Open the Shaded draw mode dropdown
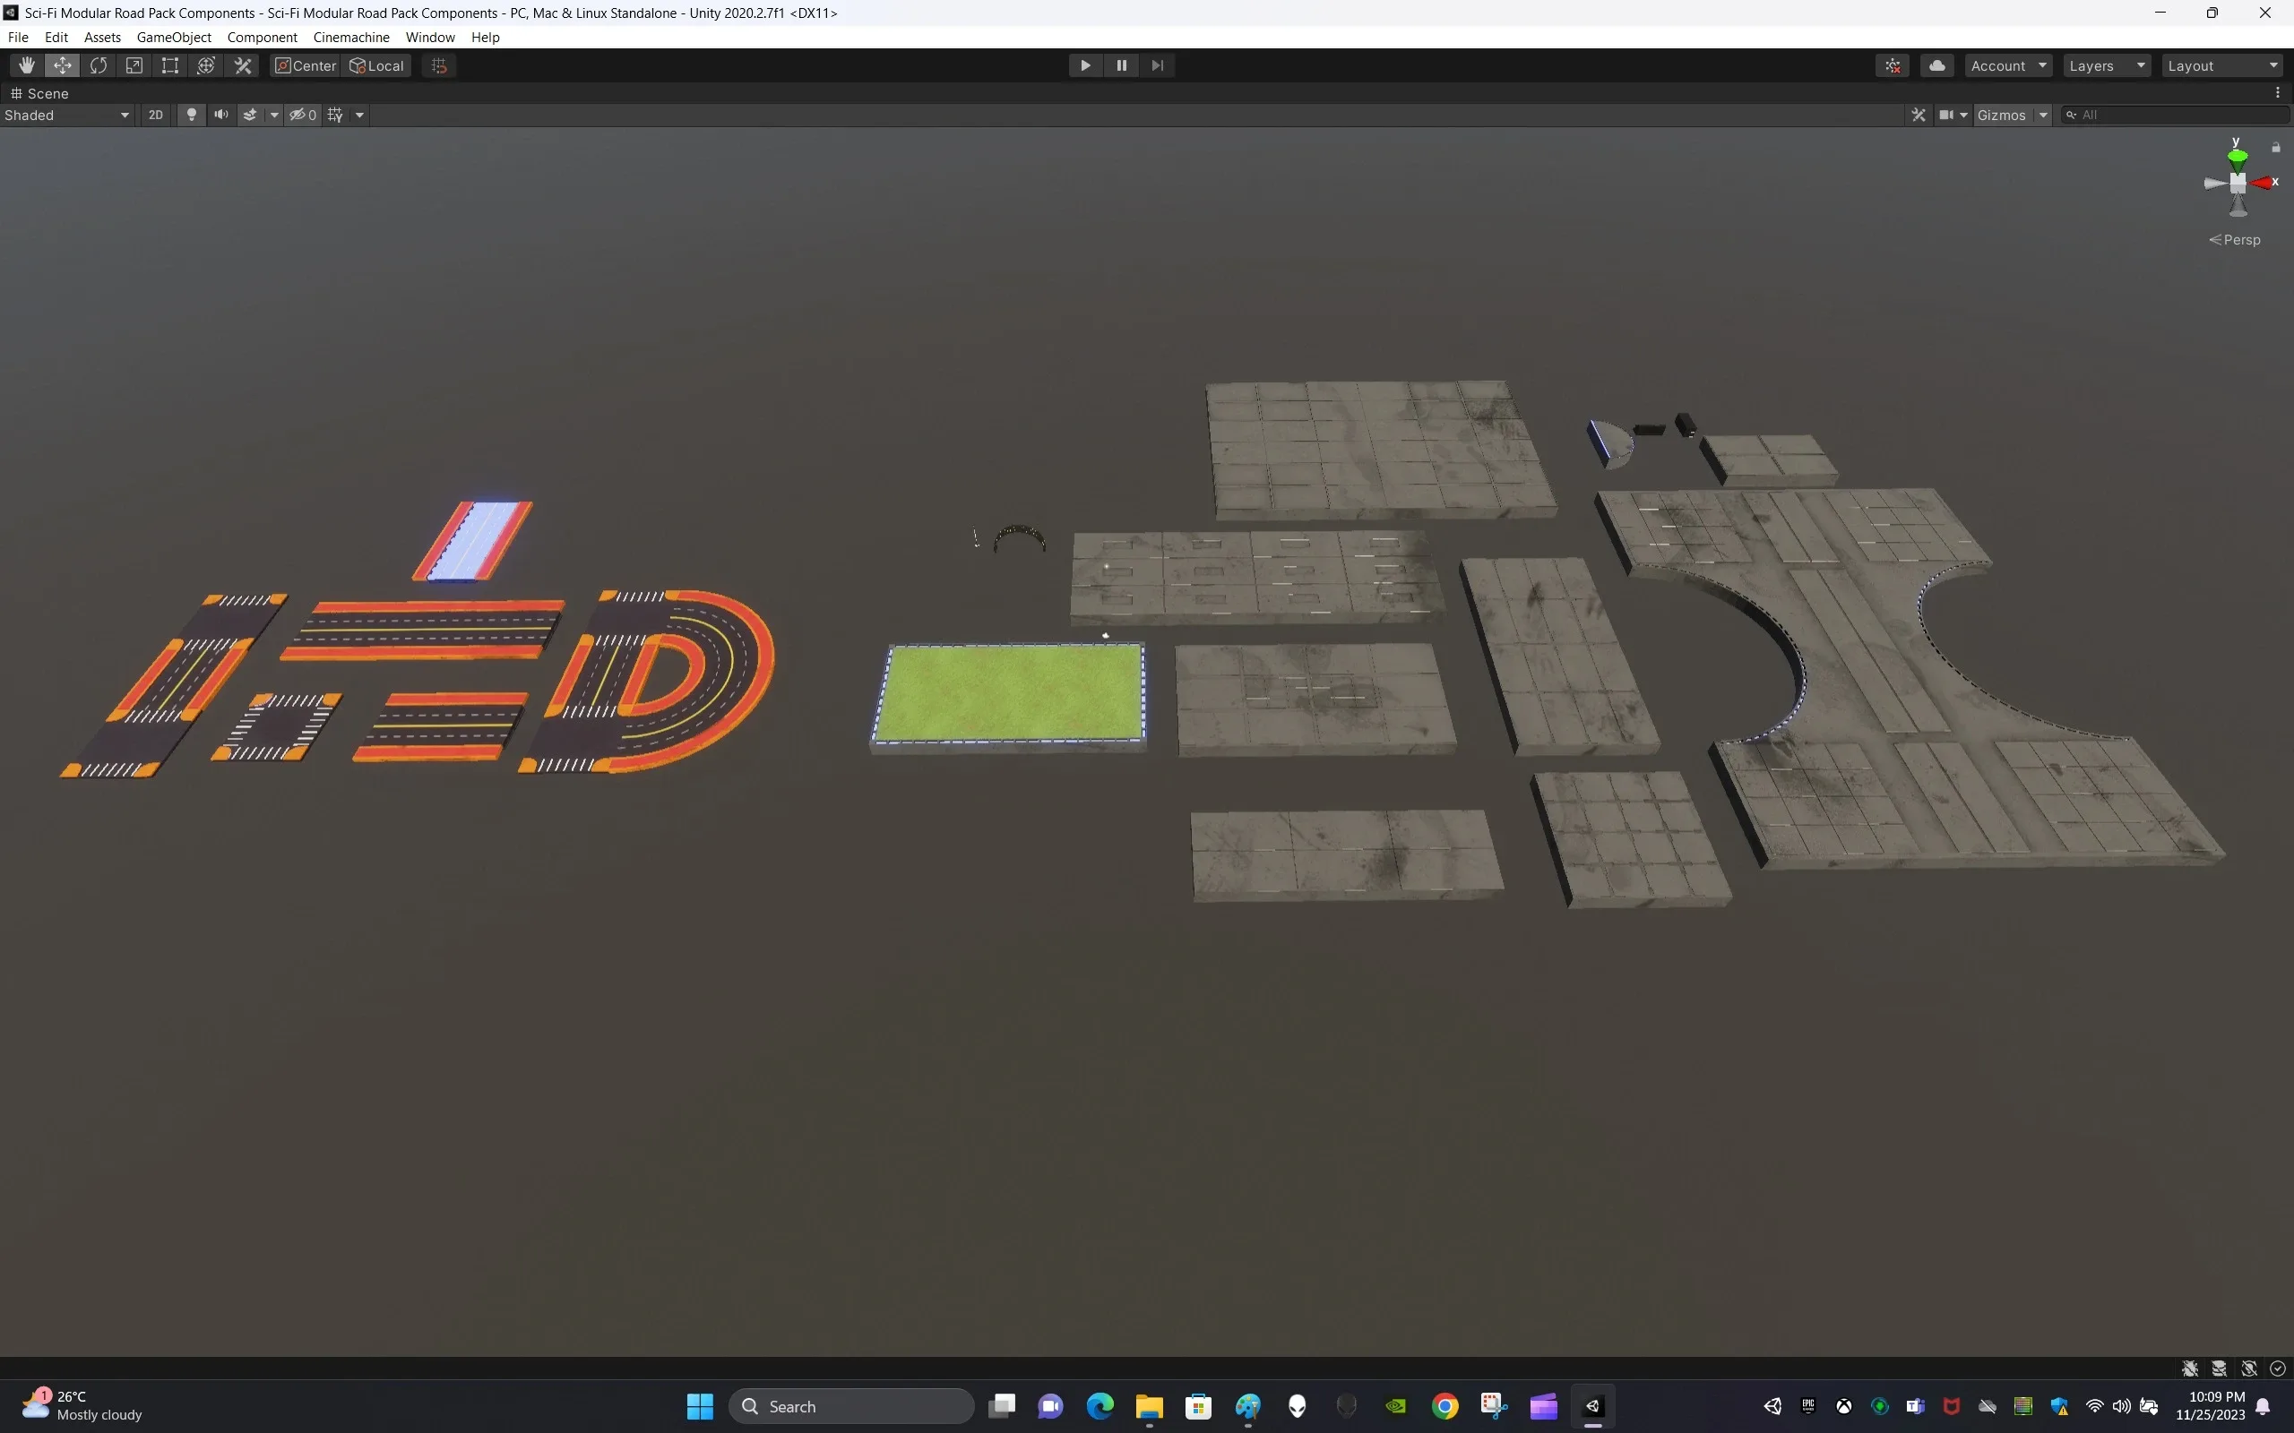2294x1433 pixels. click(66, 114)
